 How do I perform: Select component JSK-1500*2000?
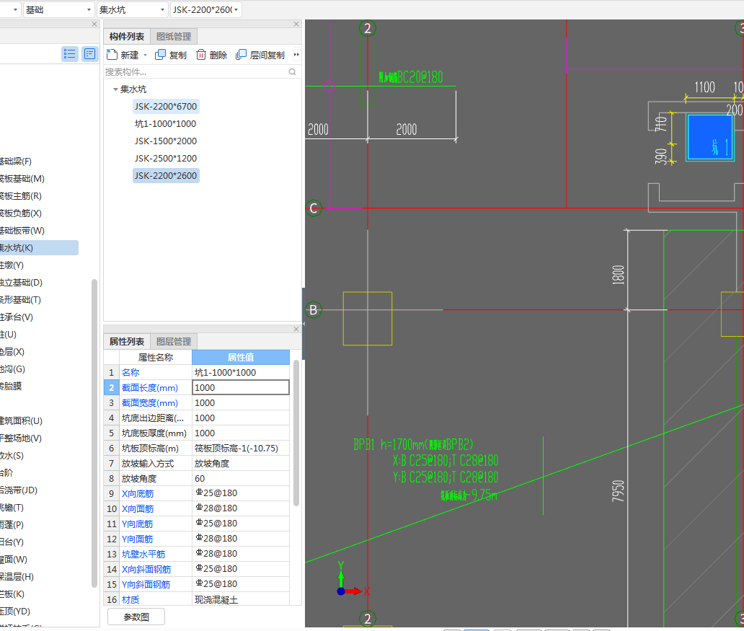[x=166, y=141]
